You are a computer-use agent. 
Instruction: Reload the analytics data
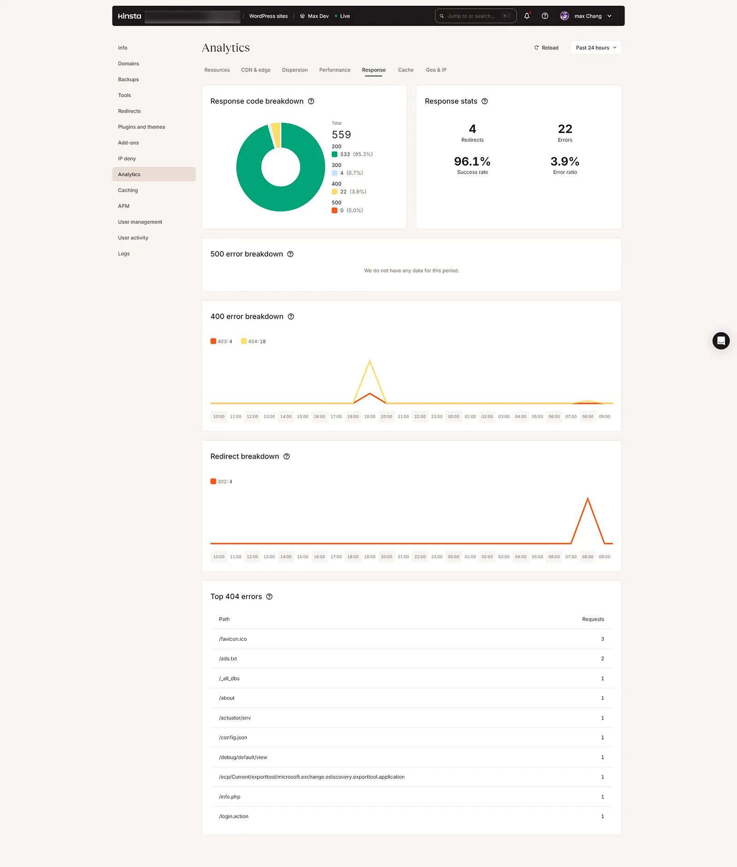pos(546,48)
